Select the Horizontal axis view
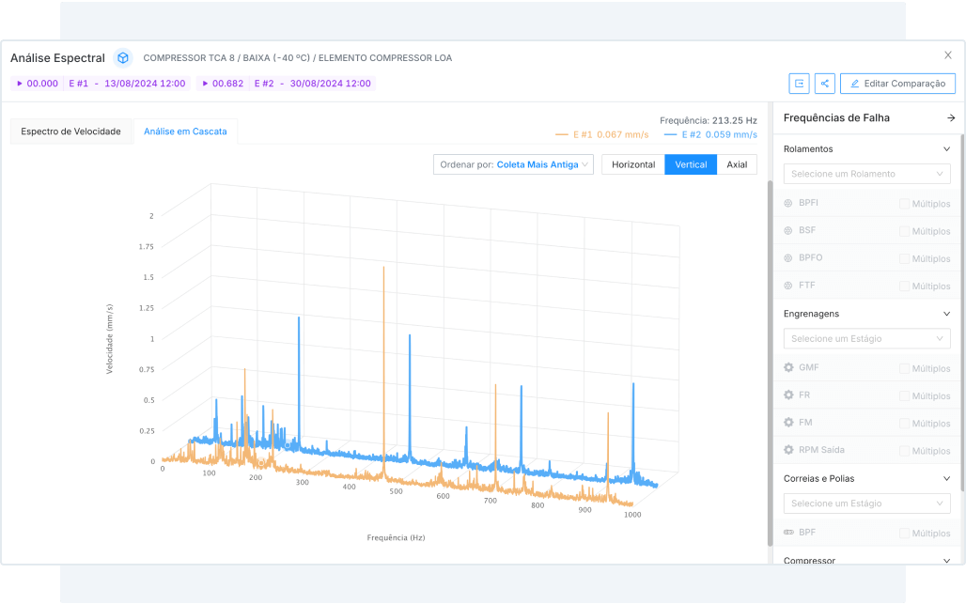The height and width of the screenshot is (604, 966). coord(632,164)
